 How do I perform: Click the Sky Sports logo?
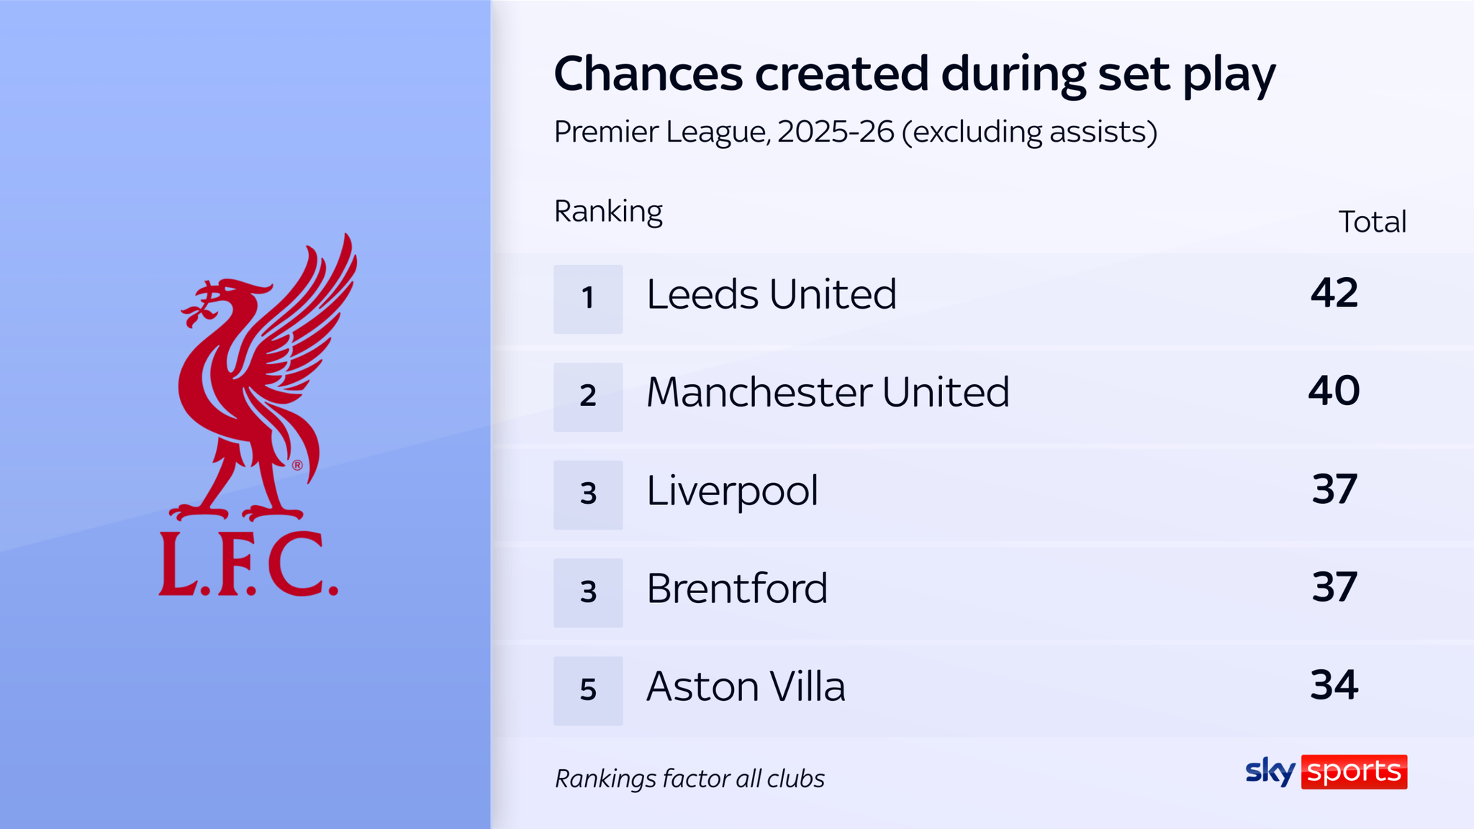pyautogui.click(x=1326, y=771)
